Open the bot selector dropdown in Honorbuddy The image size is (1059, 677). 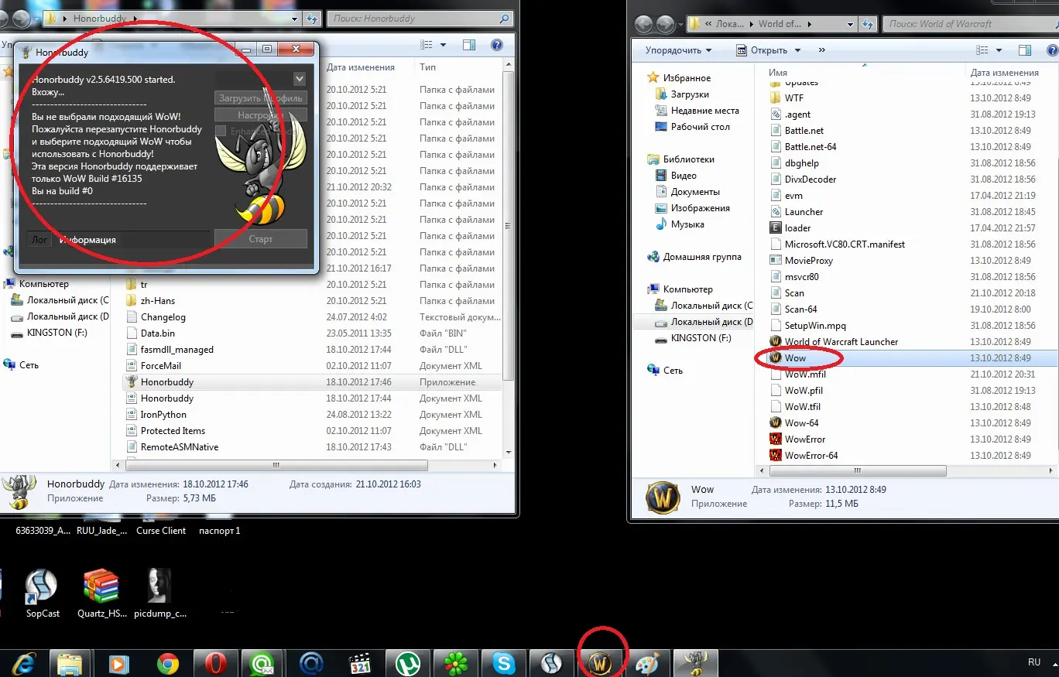pyautogui.click(x=300, y=79)
